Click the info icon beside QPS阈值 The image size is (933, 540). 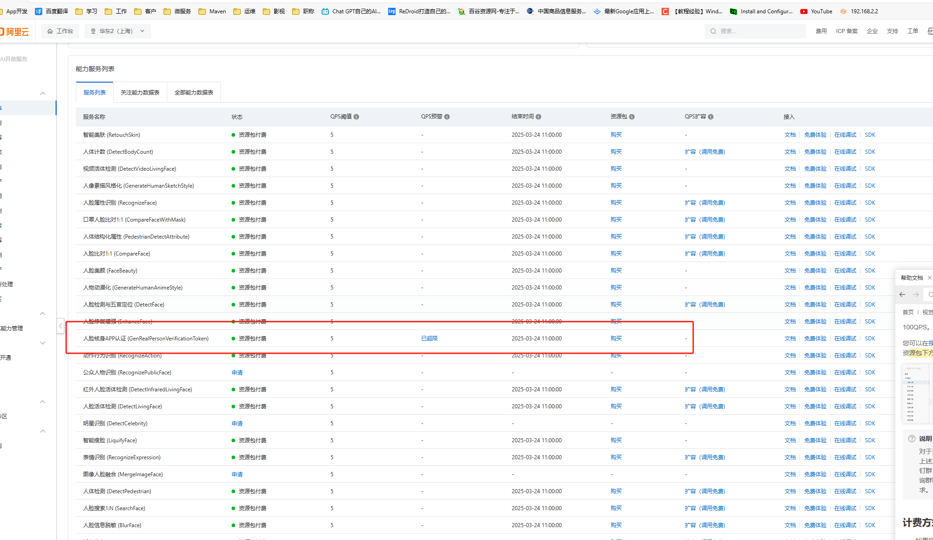356,117
